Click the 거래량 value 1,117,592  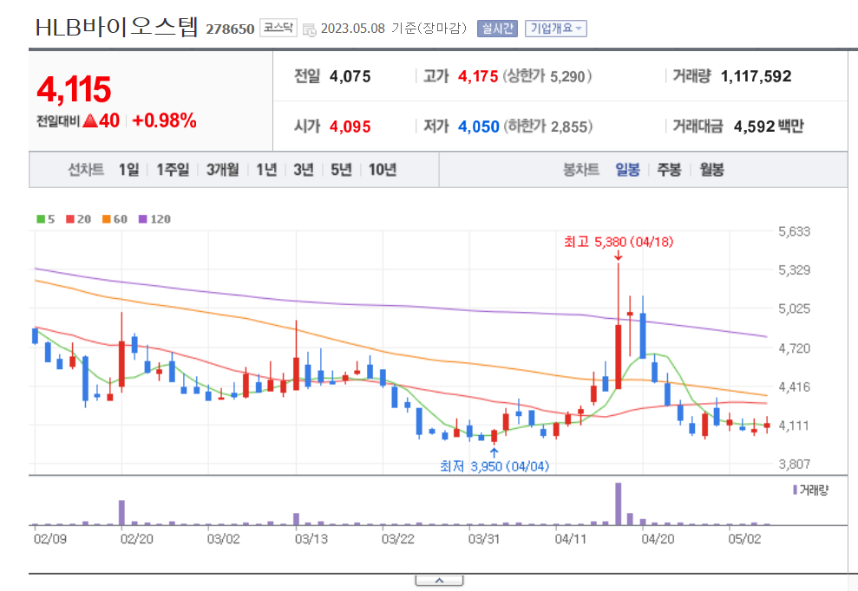[x=756, y=76]
